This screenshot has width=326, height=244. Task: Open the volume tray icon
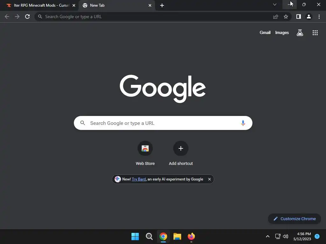click(x=286, y=236)
